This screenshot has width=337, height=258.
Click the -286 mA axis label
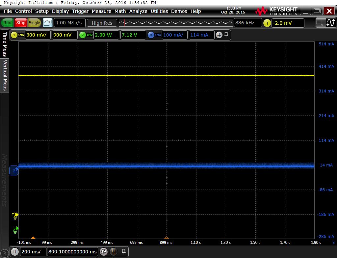click(x=325, y=237)
